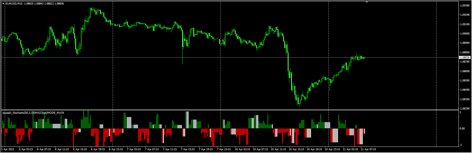Click the 1.08690 price axis label
This screenshot has height=153, width=472.
(x=465, y=71)
